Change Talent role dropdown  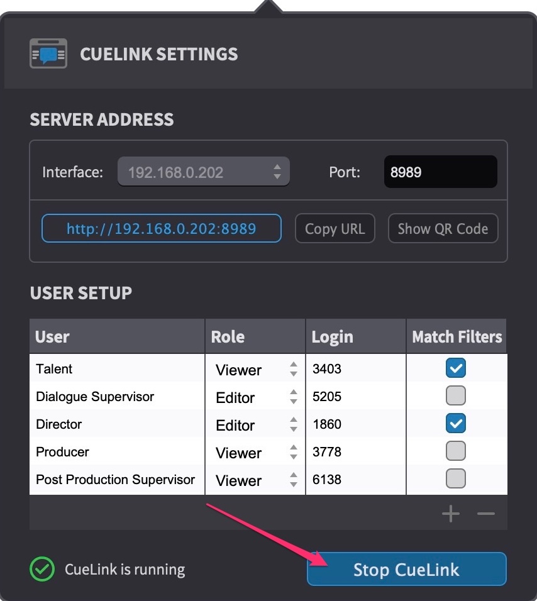coord(256,369)
